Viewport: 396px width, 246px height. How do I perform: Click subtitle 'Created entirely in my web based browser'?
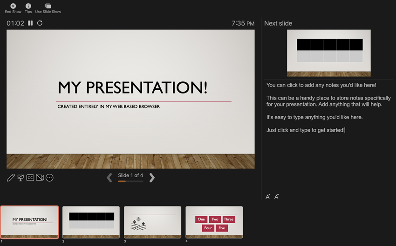click(x=109, y=106)
